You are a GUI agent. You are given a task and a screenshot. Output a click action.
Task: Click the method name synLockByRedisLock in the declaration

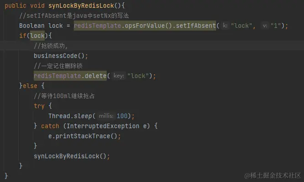point(81,5)
